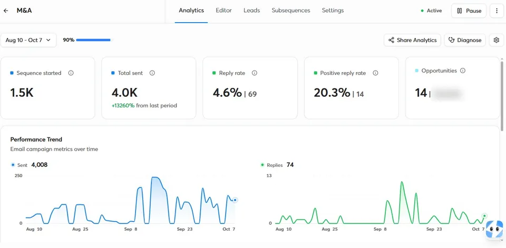
Task: Click the light-blue square beside Opportunities
Action: pos(416,71)
